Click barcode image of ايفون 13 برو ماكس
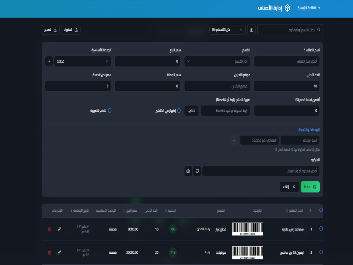 (x=248, y=252)
